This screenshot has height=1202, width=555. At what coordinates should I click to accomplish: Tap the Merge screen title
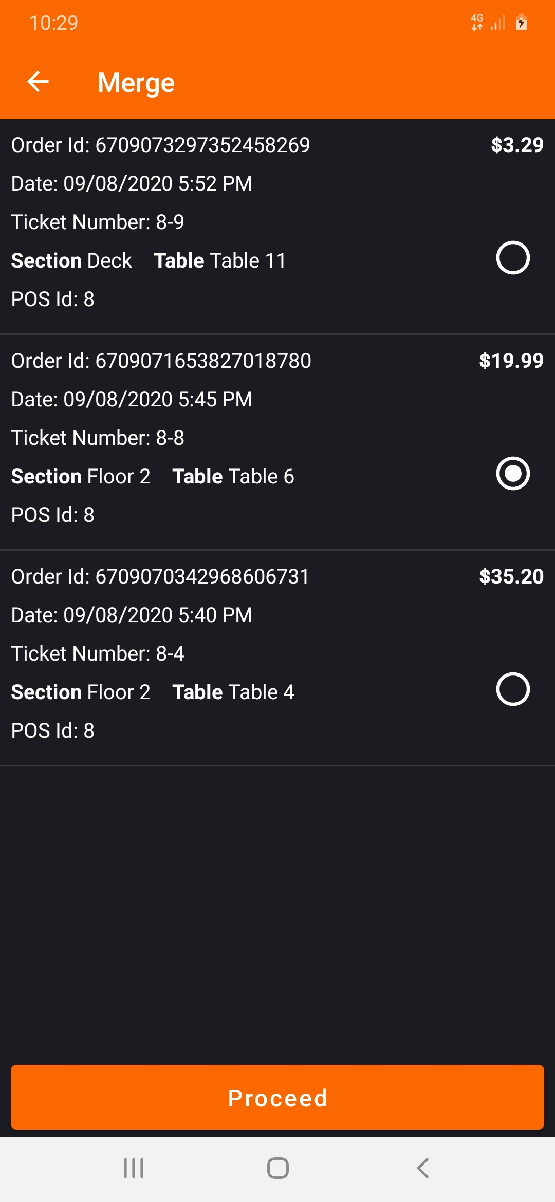(x=136, y=83)
